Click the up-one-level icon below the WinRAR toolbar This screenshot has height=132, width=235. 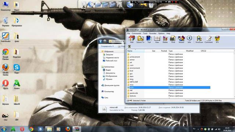point(129,47)
